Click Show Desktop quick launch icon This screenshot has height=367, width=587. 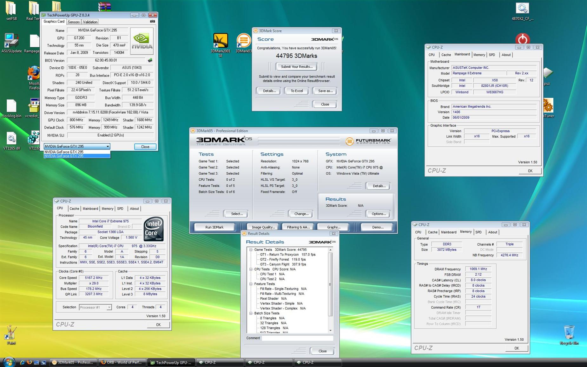point(36,362)
